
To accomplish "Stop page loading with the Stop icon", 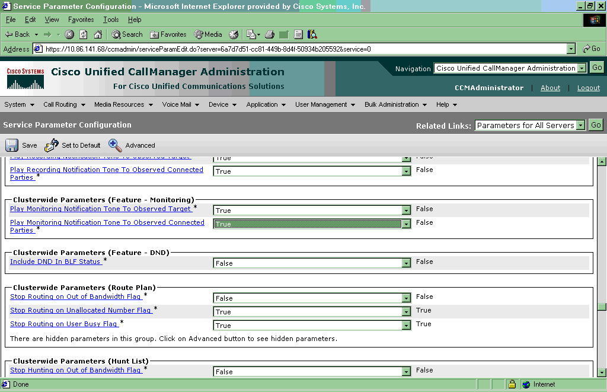I will point(69,34).
